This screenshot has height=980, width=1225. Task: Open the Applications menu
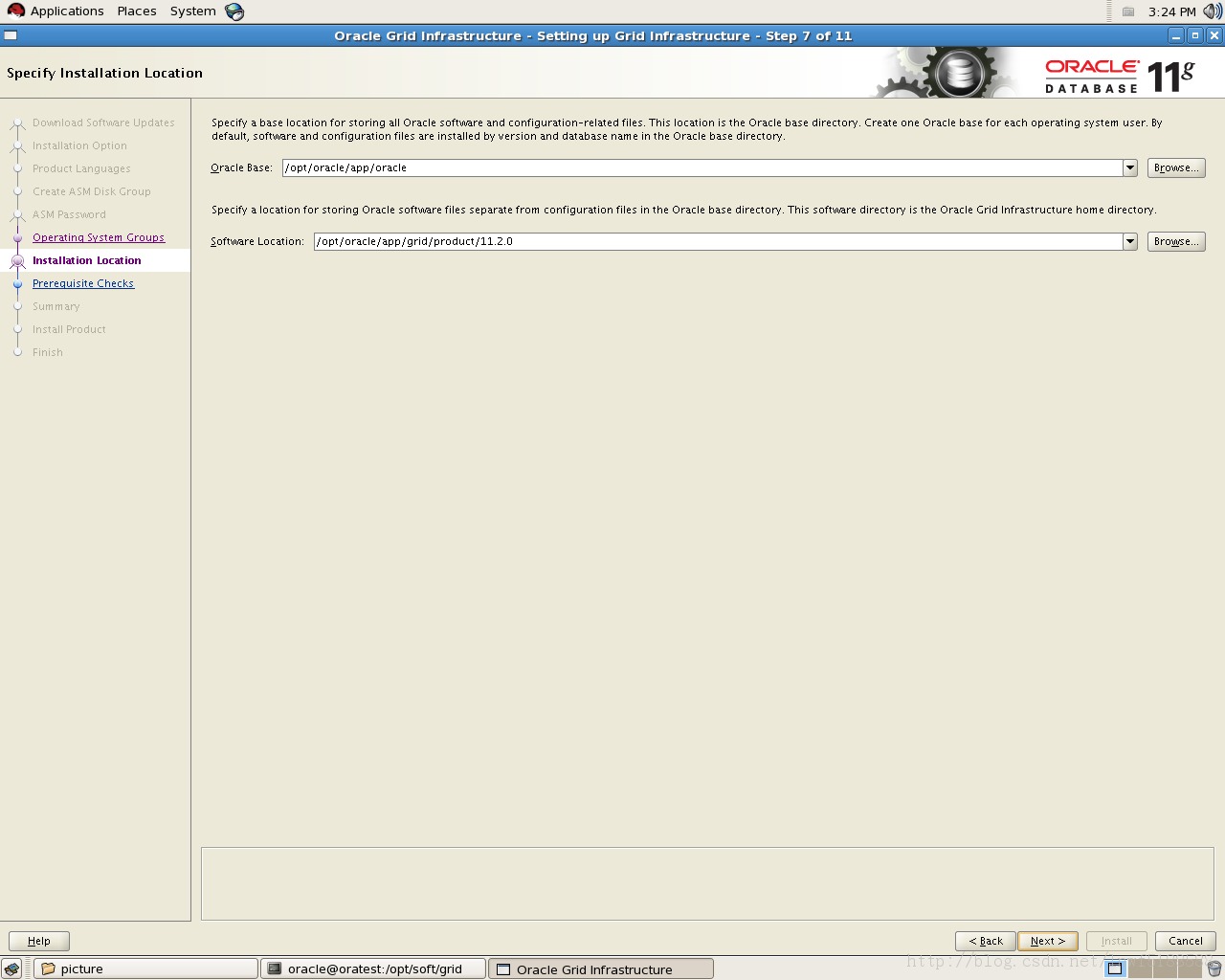coord(67,11)
